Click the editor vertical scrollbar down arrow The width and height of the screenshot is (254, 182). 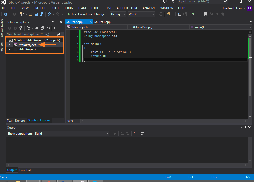[x=250, y=116]
